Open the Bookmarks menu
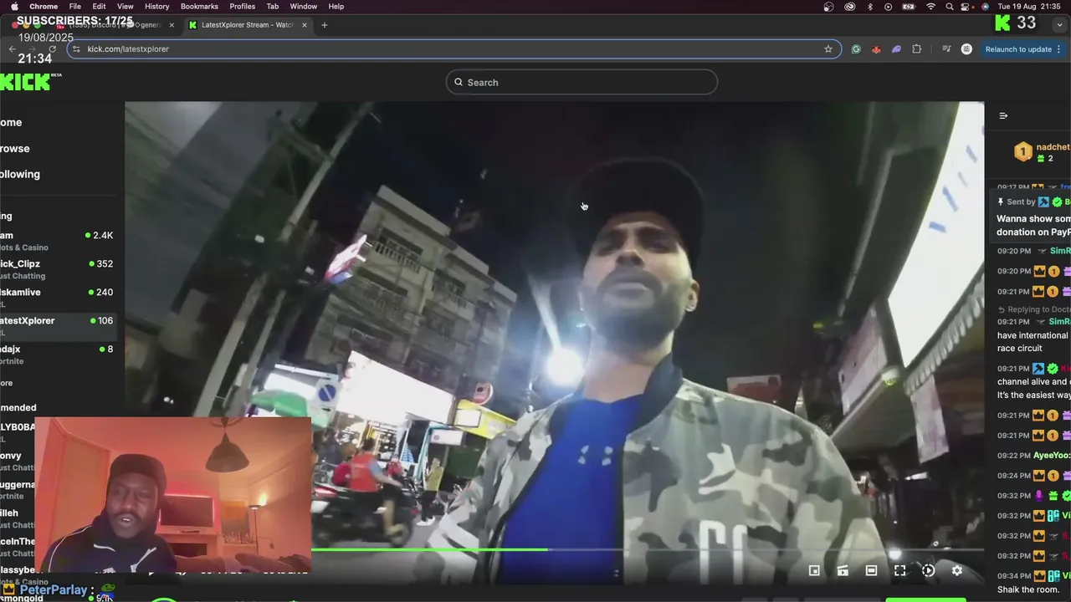This screenshot has height=602, width=1071. pos(199,7)
